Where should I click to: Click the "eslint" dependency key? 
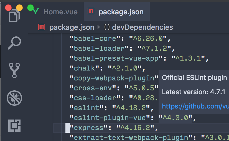click(86, 108)
